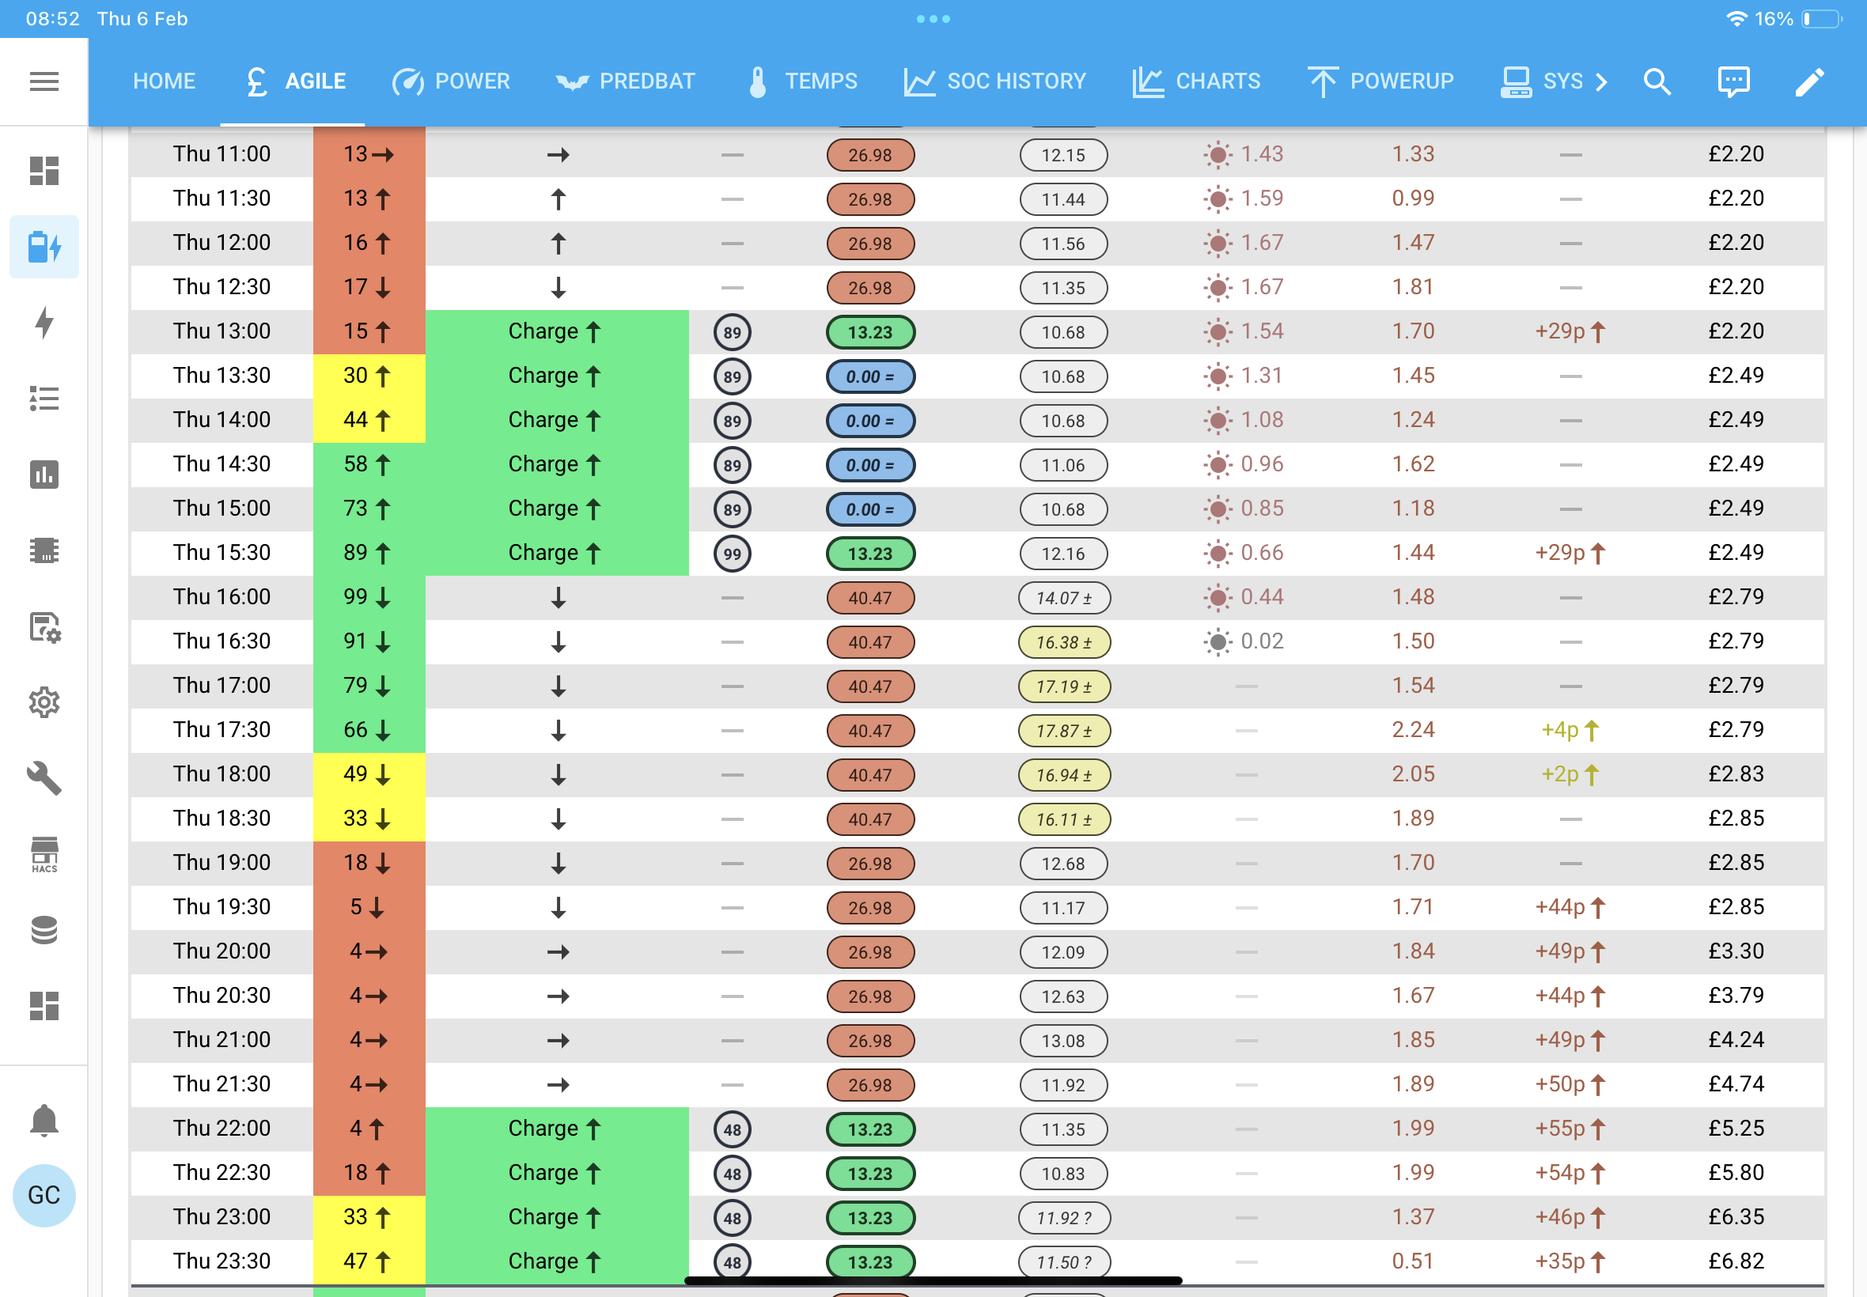Expand more tabs with chevron arrow
This screenshot has height=1297, width=1867.
[x=1600, y=81]
